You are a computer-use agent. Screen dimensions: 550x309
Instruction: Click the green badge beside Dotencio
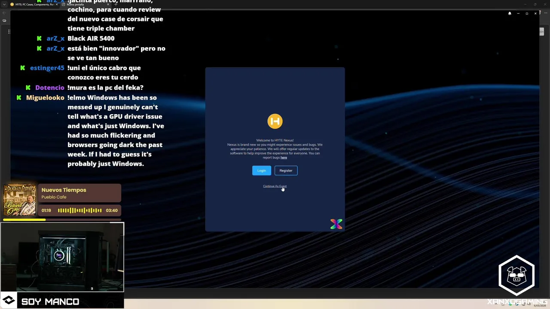28,88
